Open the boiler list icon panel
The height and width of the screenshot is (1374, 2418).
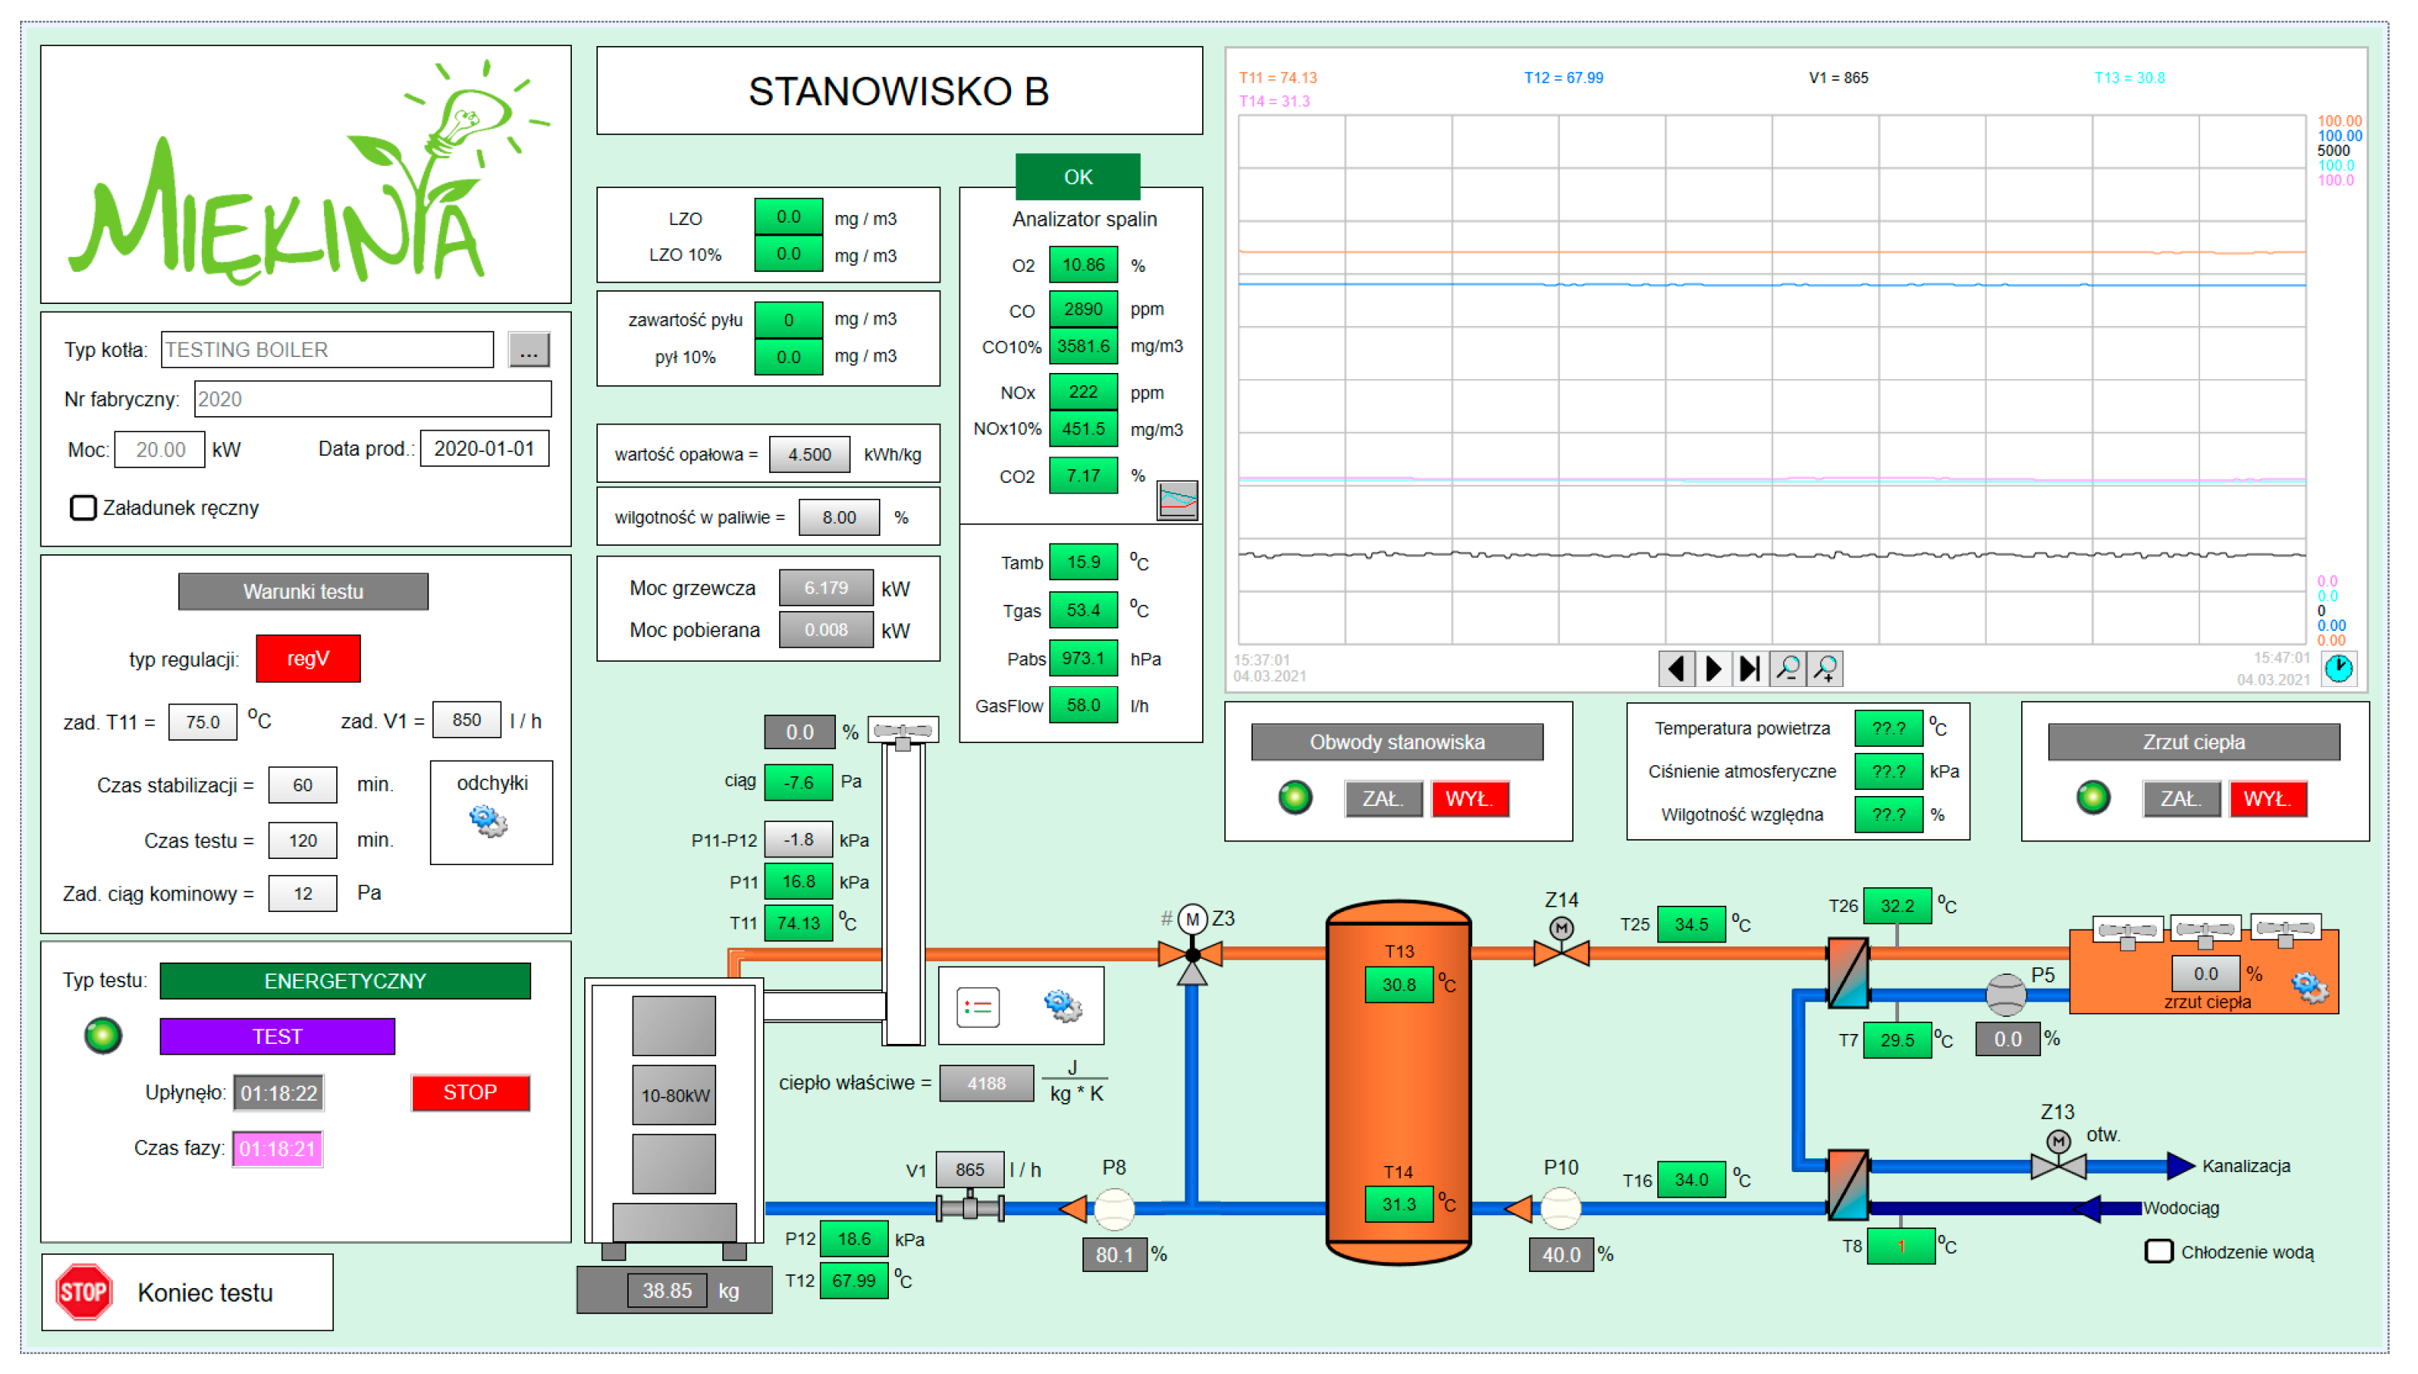[x=979, y=1008]
